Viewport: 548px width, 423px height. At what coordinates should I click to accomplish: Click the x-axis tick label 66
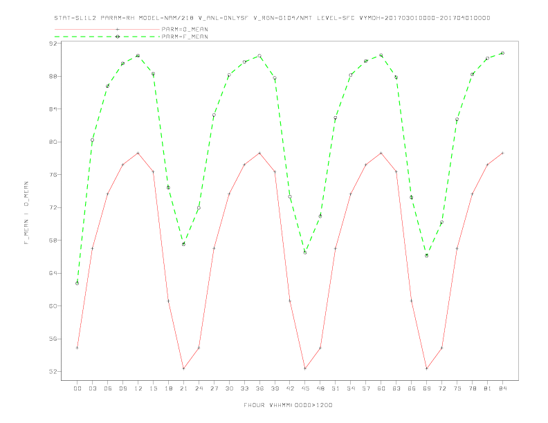click(412, 388)
